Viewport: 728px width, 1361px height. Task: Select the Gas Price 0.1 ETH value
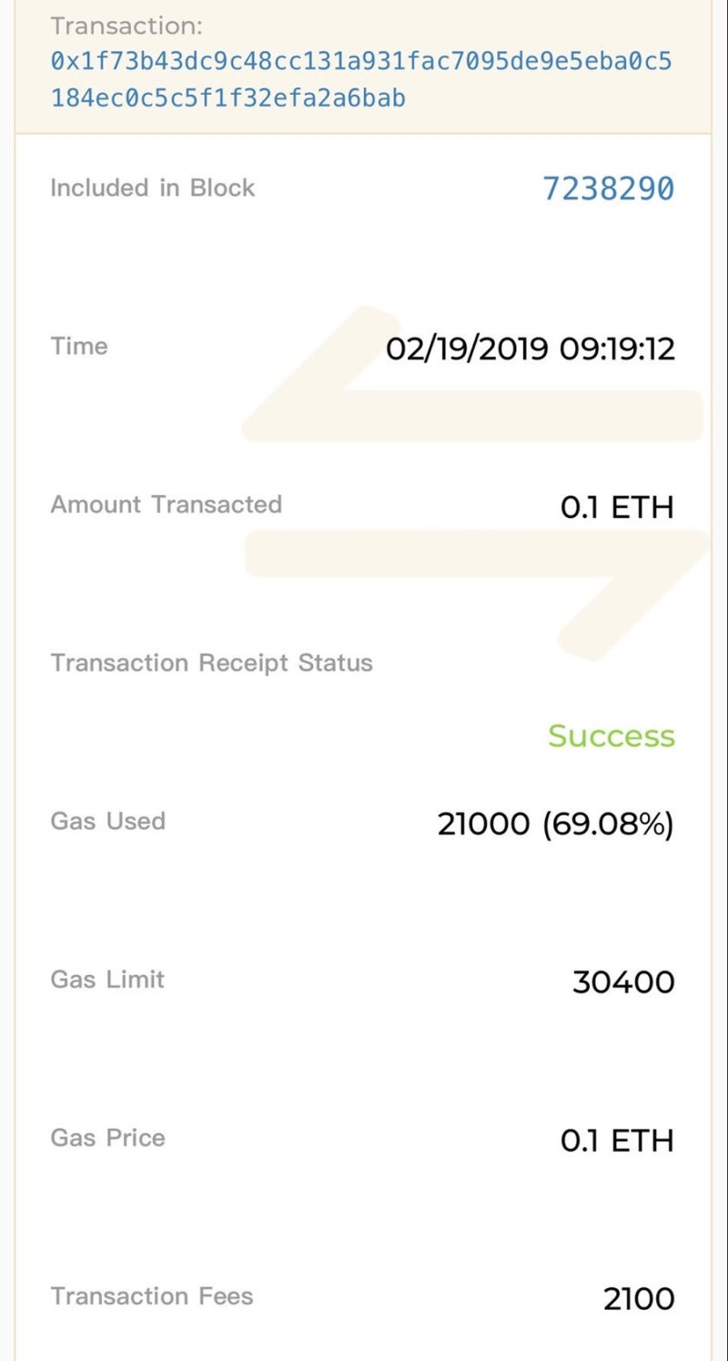click(x=617, y=1141)
